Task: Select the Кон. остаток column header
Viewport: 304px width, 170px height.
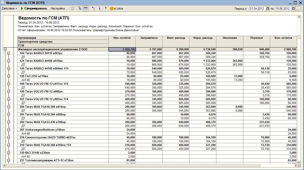Action: [x=284, y=42]
